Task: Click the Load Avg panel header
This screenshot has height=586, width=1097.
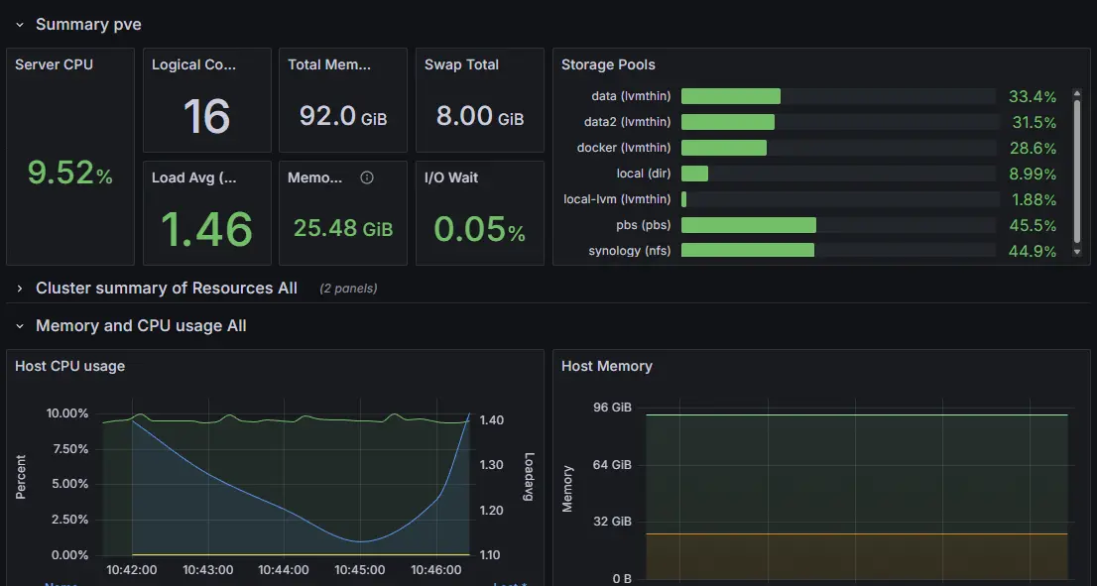Action: click(x=194, y=177)
